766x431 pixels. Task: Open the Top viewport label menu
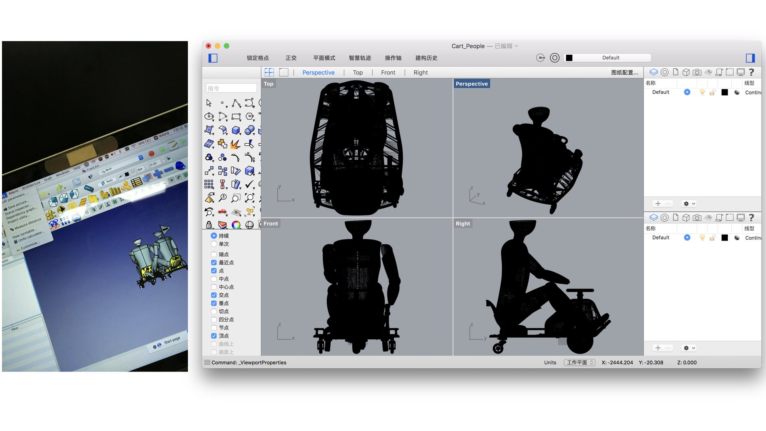click(268, 84)
